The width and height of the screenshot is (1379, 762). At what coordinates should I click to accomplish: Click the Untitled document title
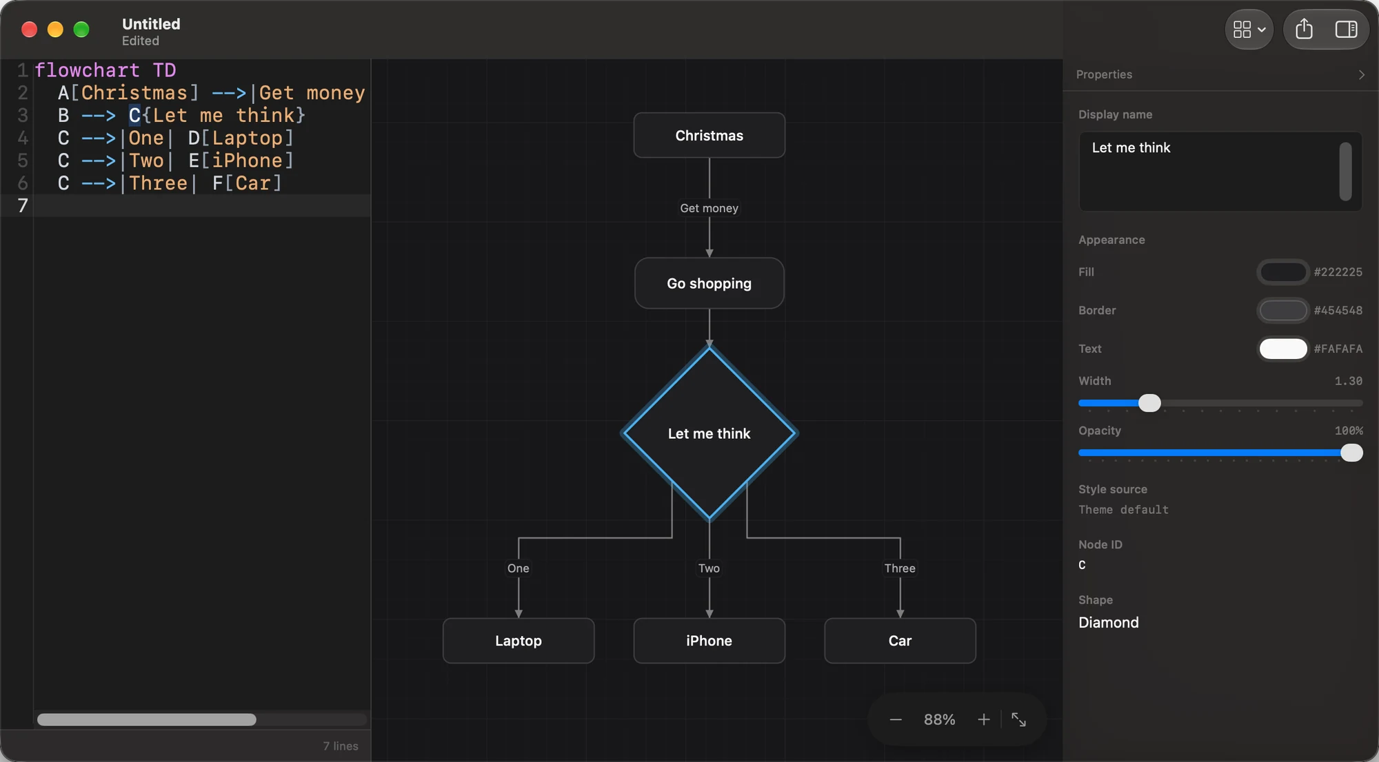[x=151, y=24]
